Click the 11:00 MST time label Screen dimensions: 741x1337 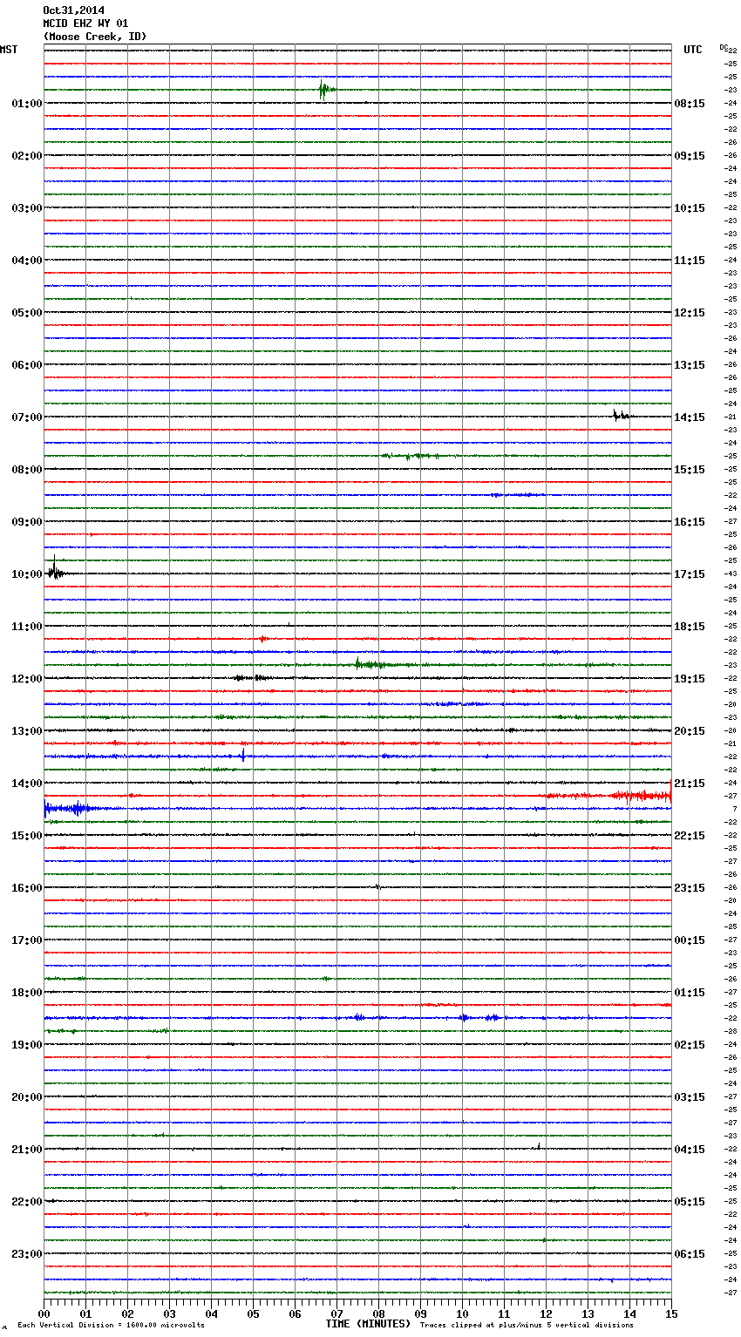[x=27, y=627]
